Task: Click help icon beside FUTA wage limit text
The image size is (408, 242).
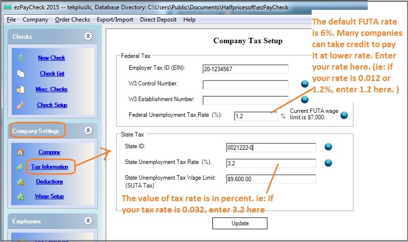Action: point(344,115)
